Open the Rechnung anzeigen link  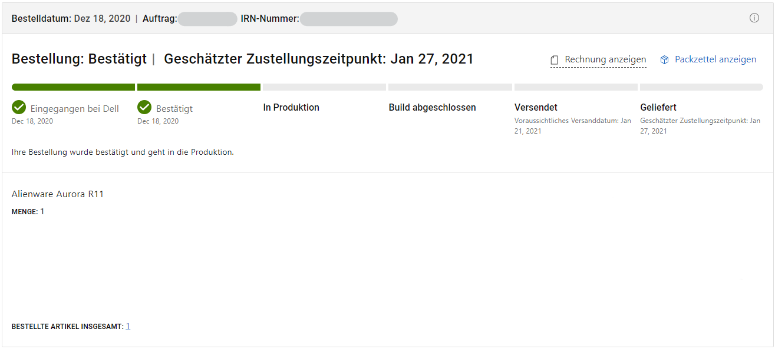coord(605,59)
